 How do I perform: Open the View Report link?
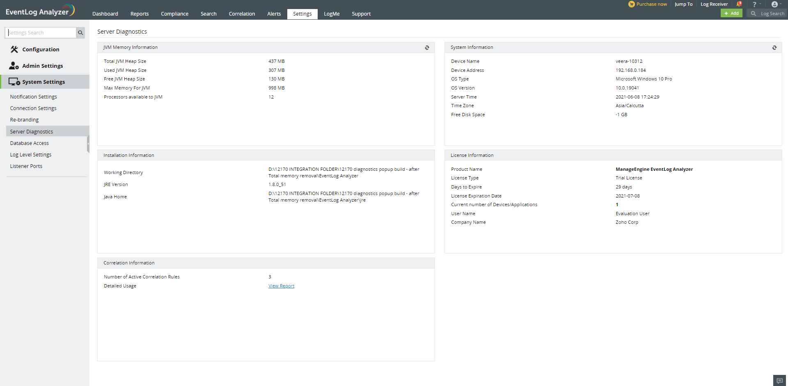click(x=281, y=286)
